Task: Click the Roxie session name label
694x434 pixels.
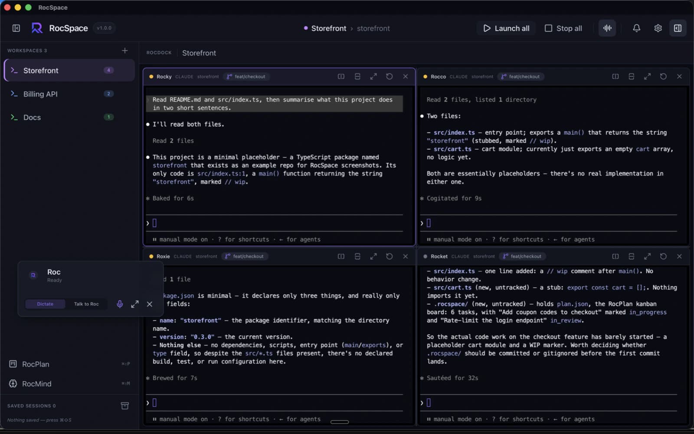Action: 163,256
